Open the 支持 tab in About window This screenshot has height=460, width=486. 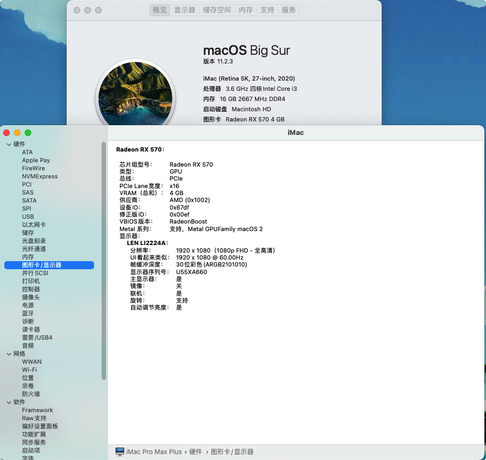tap(267, 10)
